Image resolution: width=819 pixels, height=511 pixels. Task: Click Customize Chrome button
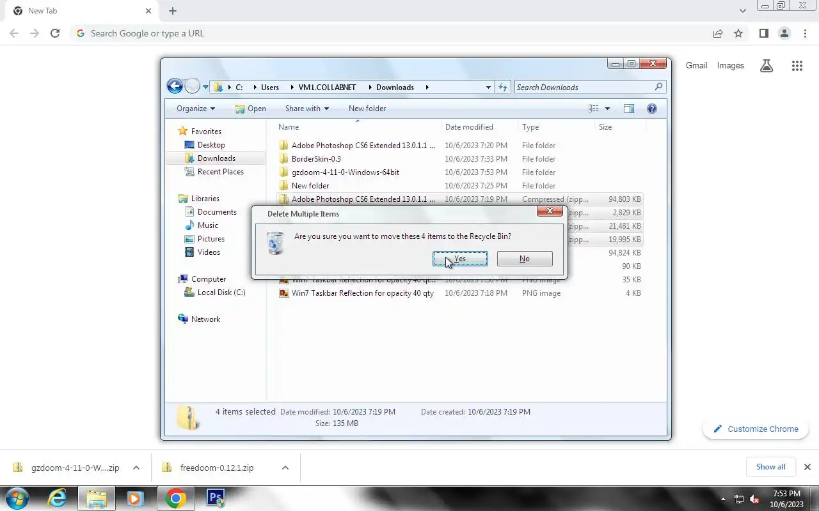(756, 429)
